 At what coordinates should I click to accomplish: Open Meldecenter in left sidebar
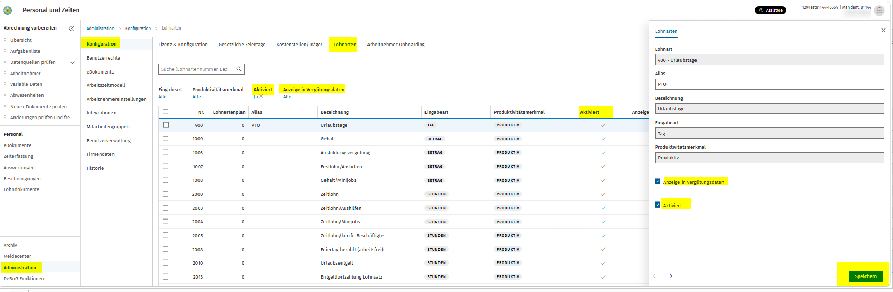pos(17,256)
